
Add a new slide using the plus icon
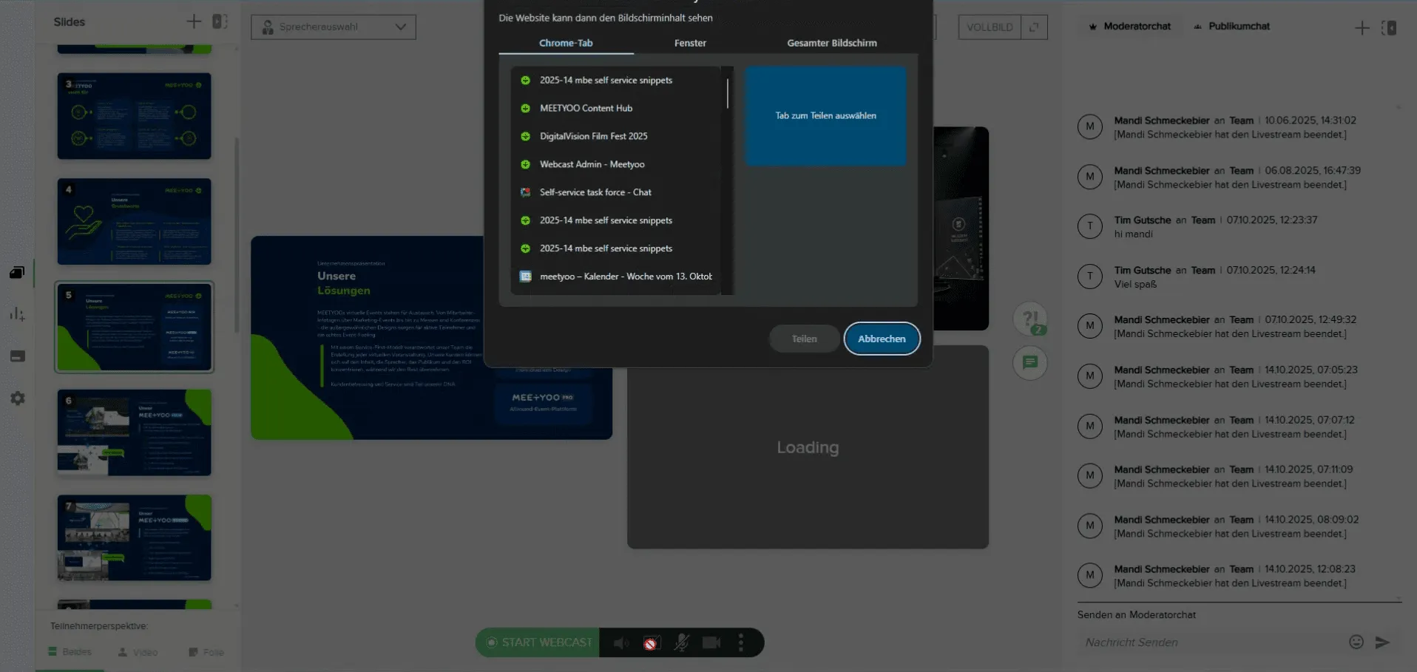coord(194,21)
